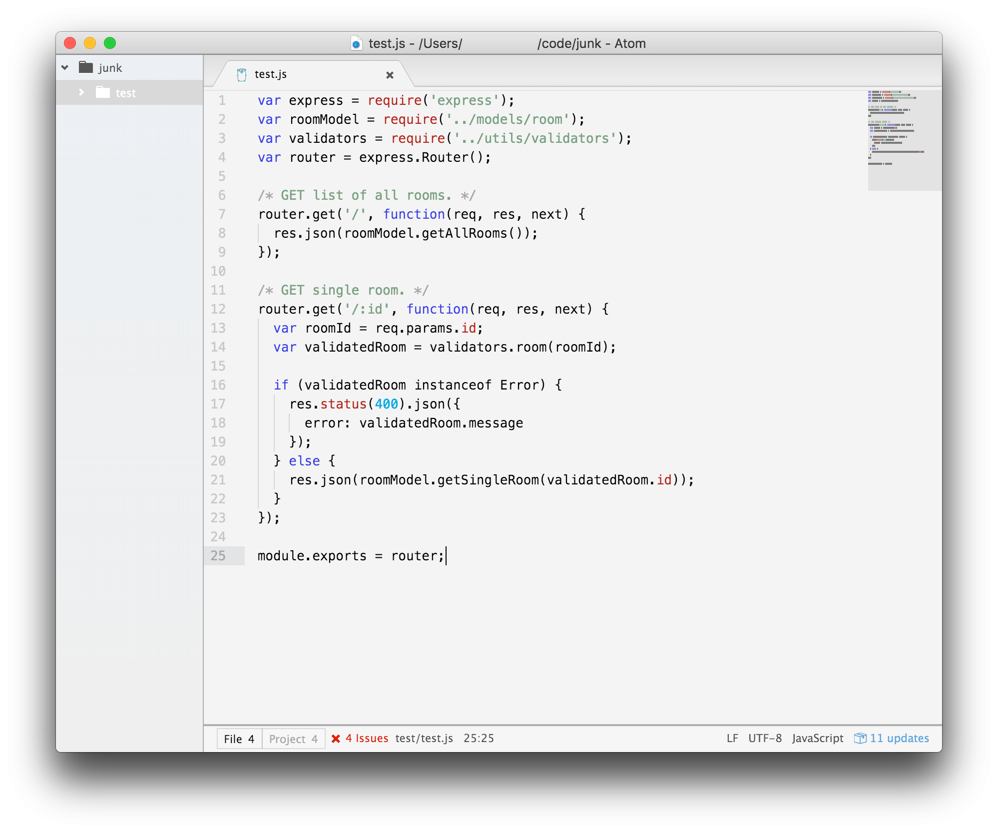Click the package updates box icon

[860, 738]
